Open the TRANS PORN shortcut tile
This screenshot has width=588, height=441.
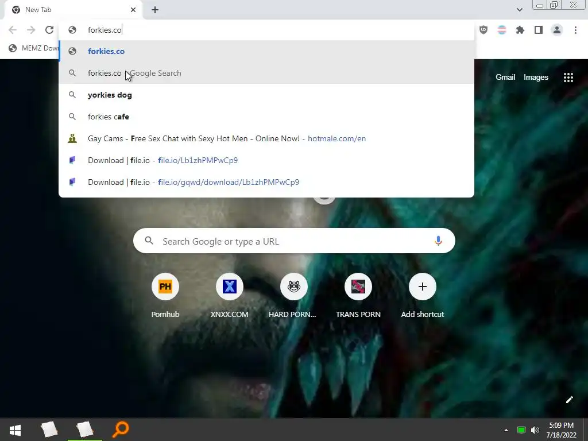click(358, 296)
